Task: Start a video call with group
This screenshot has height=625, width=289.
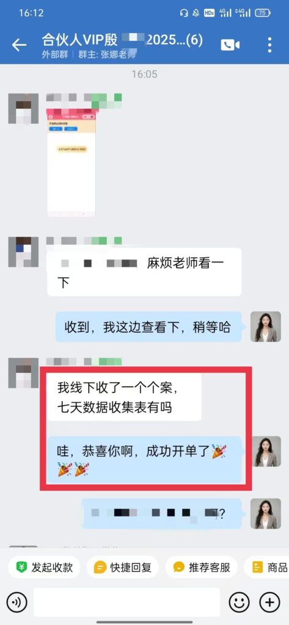Action: [x=230, y=45]
